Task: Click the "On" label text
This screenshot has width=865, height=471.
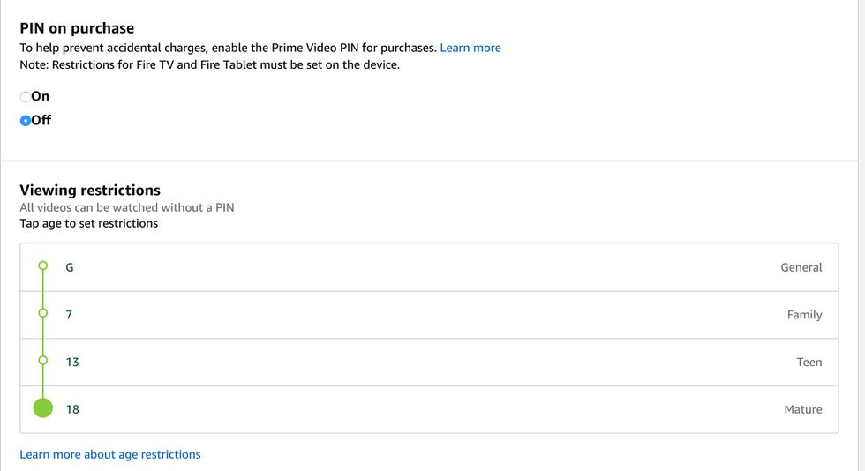Action: coord(41,96)
